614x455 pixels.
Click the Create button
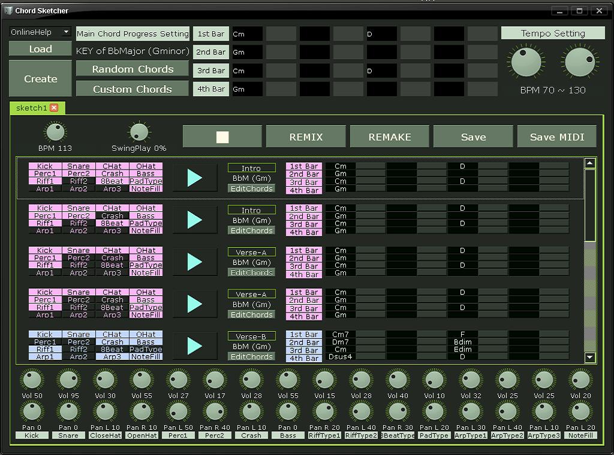[40, 78]
